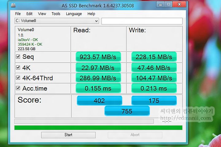Click the total score 755
This screenshot has width=221, height=147.
[127, 111]
